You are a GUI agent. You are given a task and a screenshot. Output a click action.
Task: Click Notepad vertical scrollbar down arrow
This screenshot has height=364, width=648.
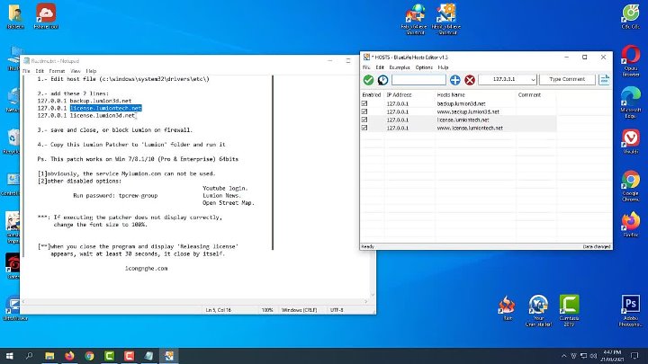pos(373,295)
